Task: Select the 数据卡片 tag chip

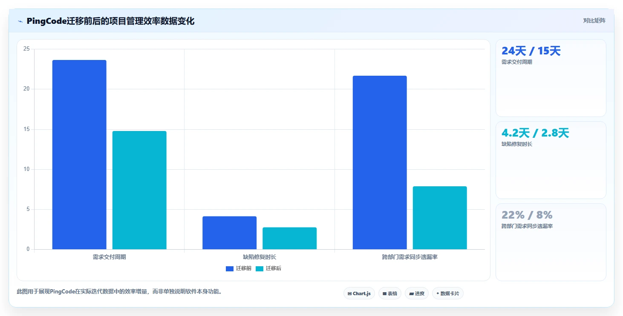Action: pyautogui.click(x=447, y=293)
